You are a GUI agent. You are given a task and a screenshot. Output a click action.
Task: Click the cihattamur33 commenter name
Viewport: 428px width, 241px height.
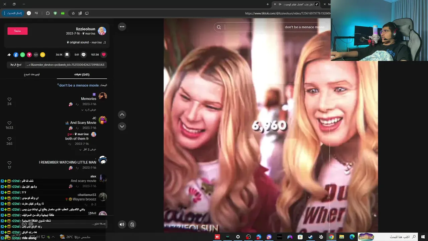(87, 195)
